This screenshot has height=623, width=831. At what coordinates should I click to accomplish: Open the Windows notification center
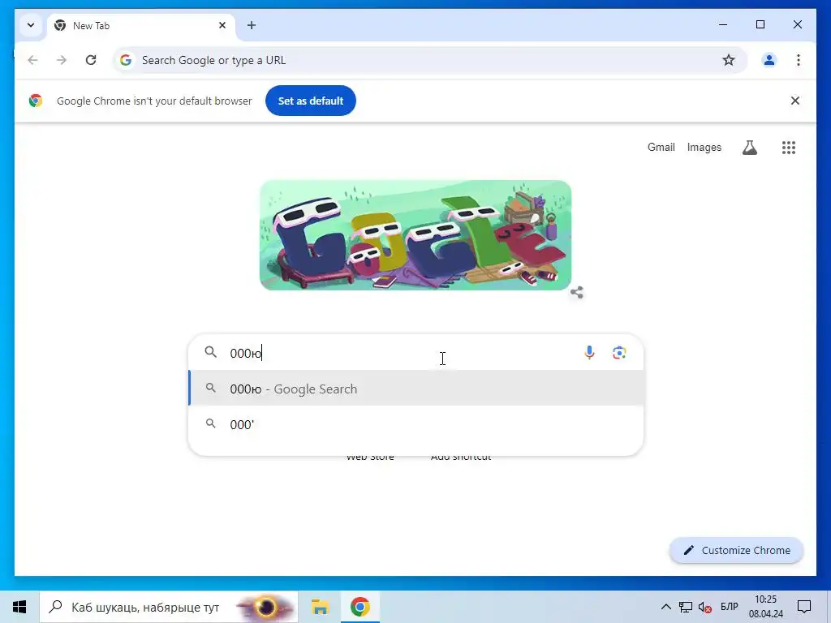click(804, 607)
